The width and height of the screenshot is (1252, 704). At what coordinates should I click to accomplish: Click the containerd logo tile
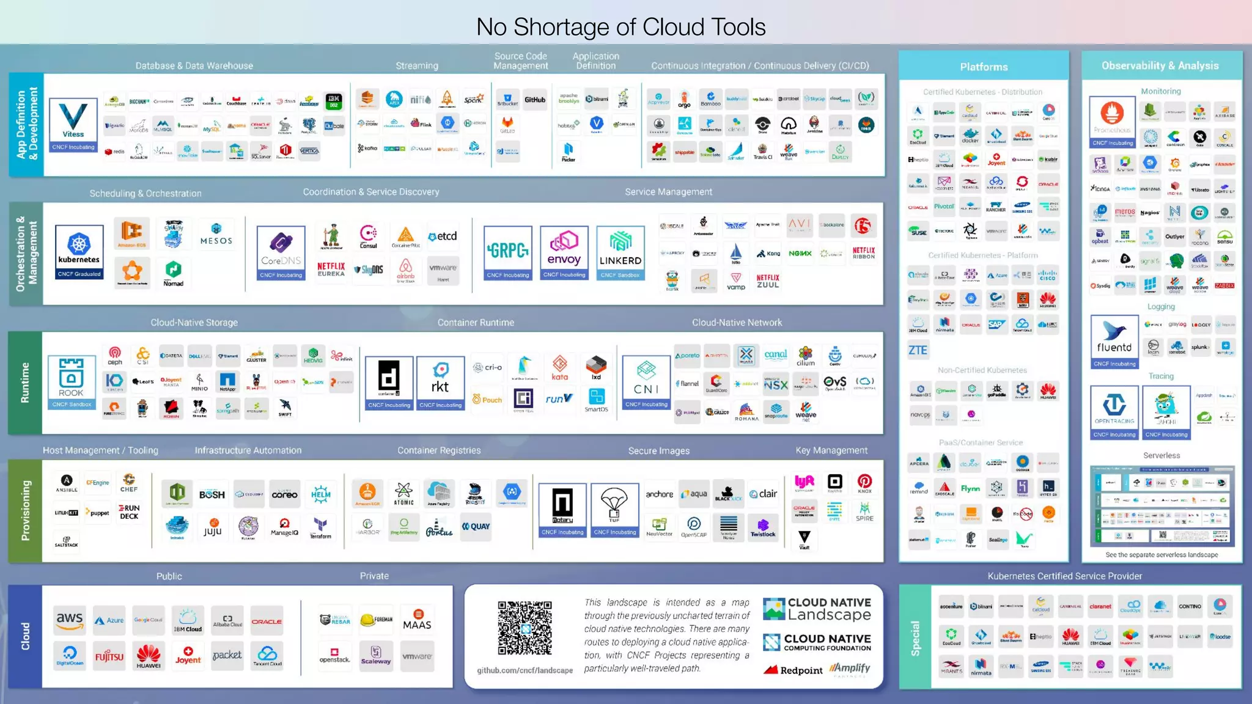click(x=389, y=383)
